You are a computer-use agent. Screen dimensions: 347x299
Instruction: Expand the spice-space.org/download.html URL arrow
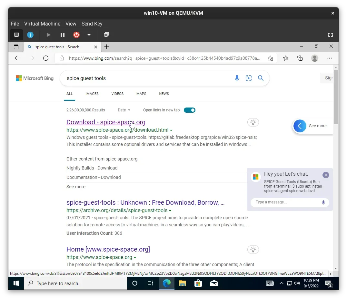(171, 130)
